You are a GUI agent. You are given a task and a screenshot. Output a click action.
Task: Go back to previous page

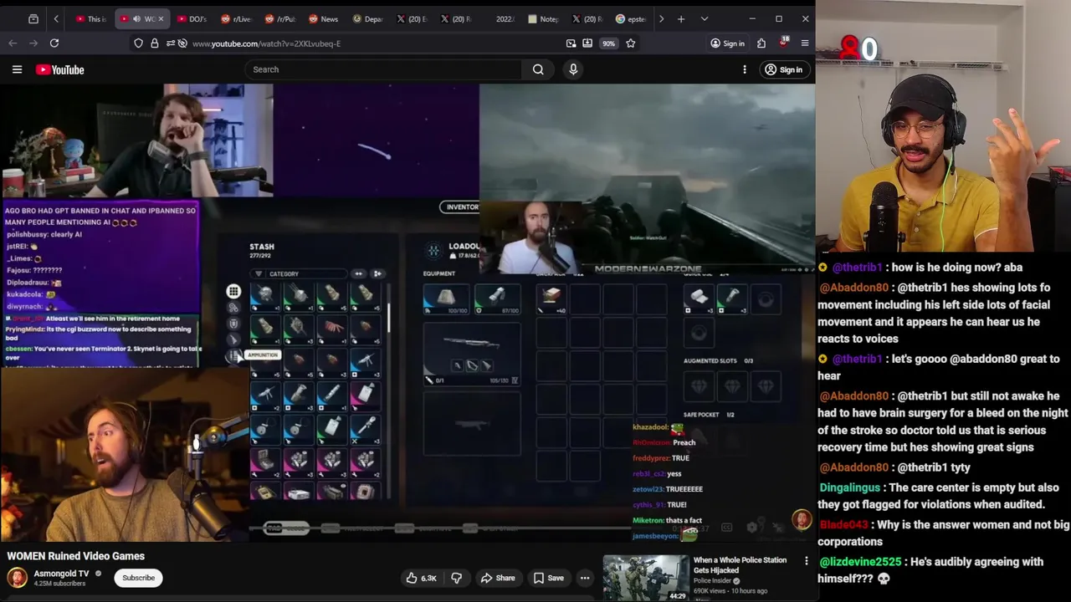[13, 43]
